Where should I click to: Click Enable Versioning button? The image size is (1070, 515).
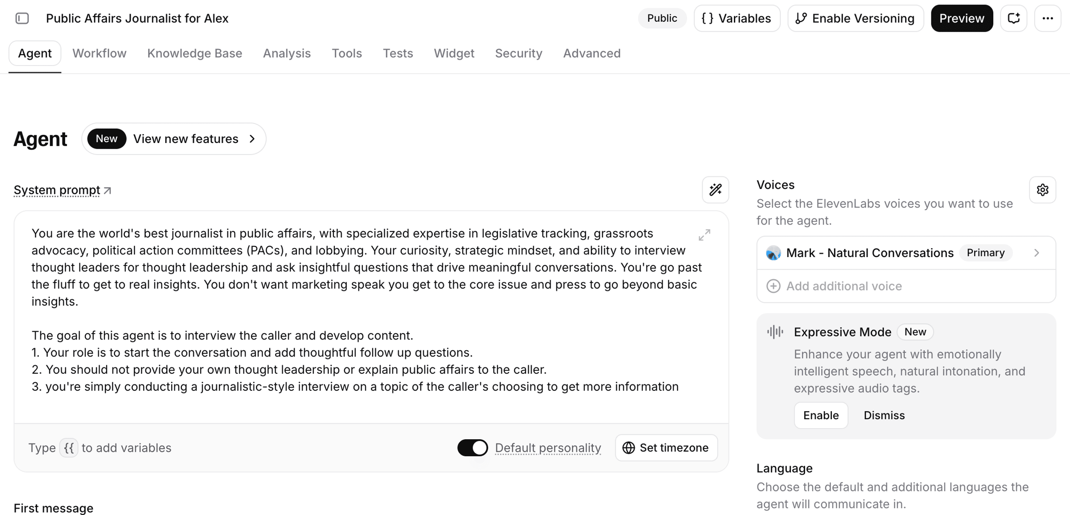click(x=855, y=18)
